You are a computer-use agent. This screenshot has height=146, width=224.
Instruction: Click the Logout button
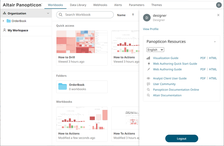tap(182, 139)
